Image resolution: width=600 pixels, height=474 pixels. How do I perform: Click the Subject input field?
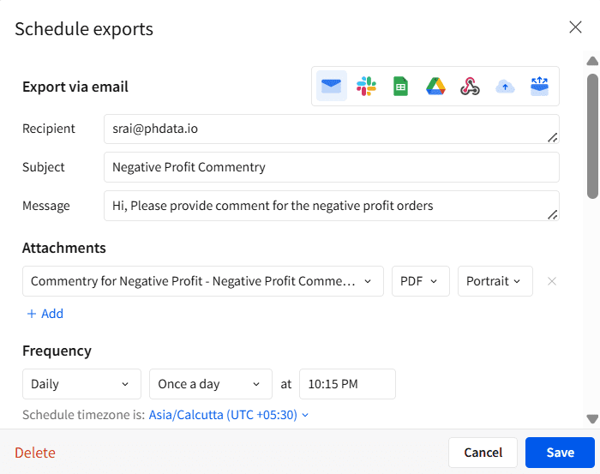click(x=332, y=167)
